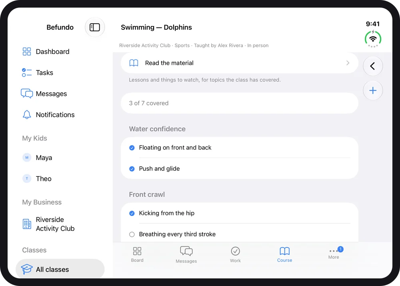Select the Course tab

coord(284,254)
